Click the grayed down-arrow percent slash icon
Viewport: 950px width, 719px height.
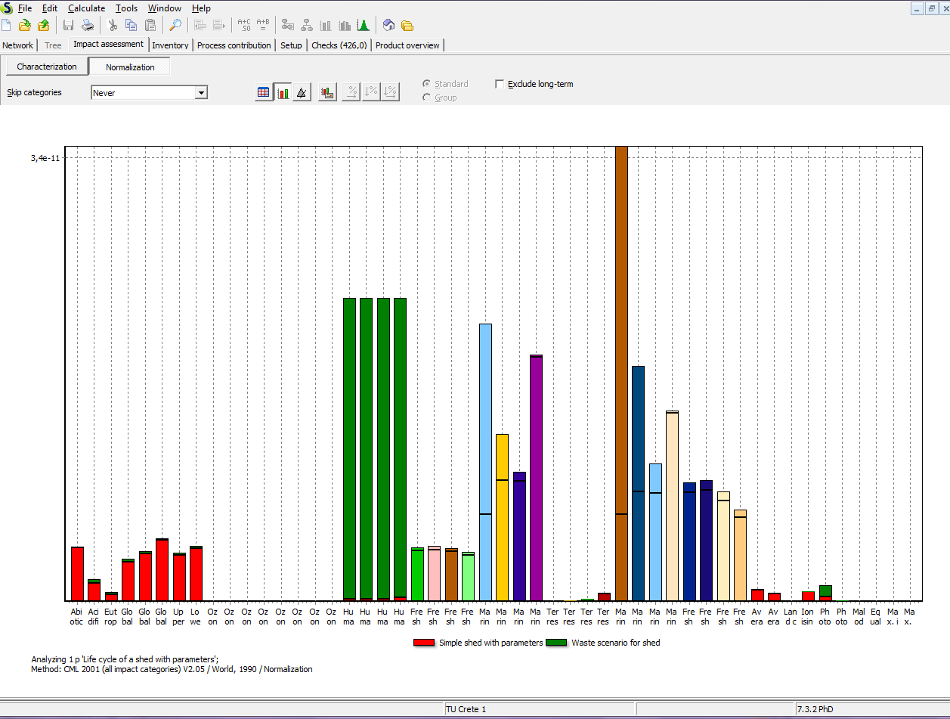(389, 93)
